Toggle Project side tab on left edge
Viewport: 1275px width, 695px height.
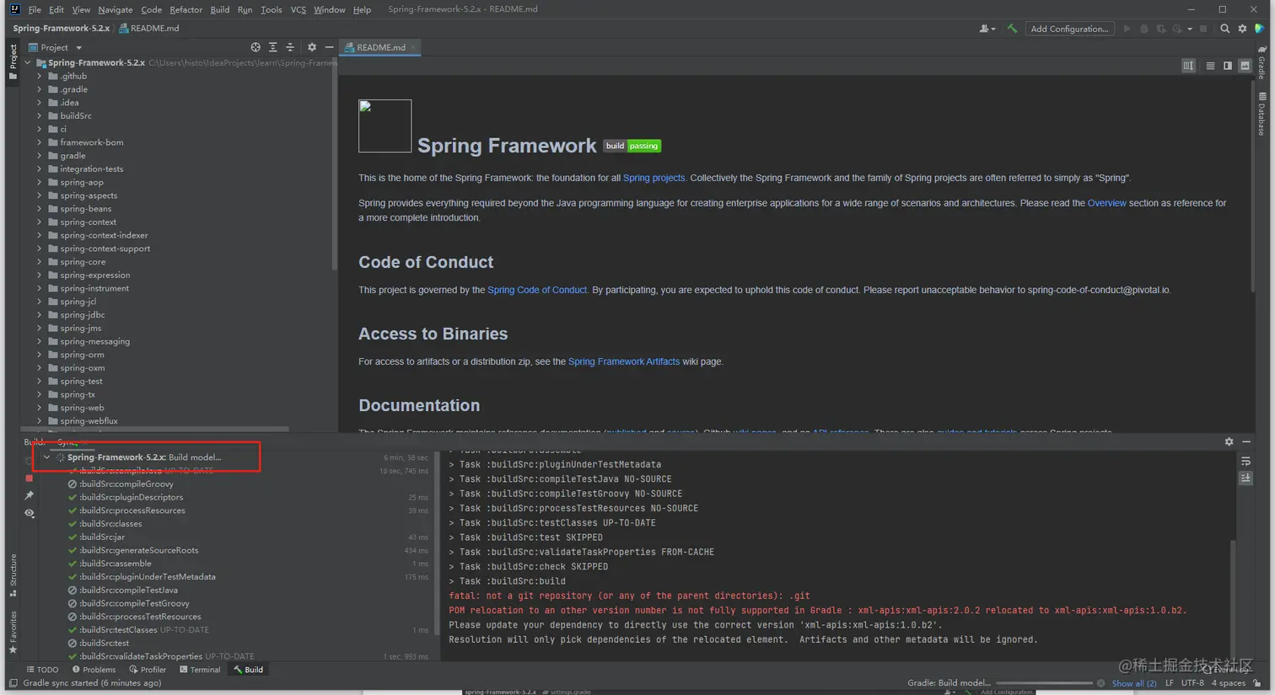click(13, 62)
